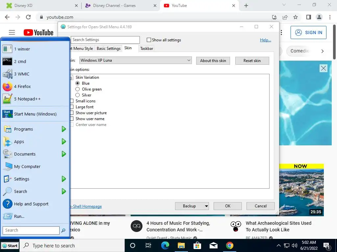Open File Explorer from taskbar
Image resolution: width=337 pixels, height=252 pixels.
pyautogui.click(x=181, y=245)
